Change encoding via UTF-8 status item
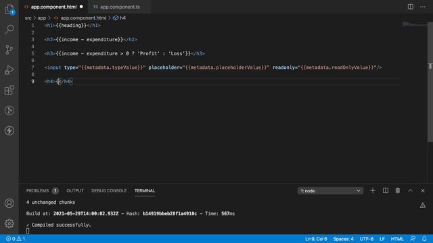This screenshot has height=243, width=433. point(367,239)
